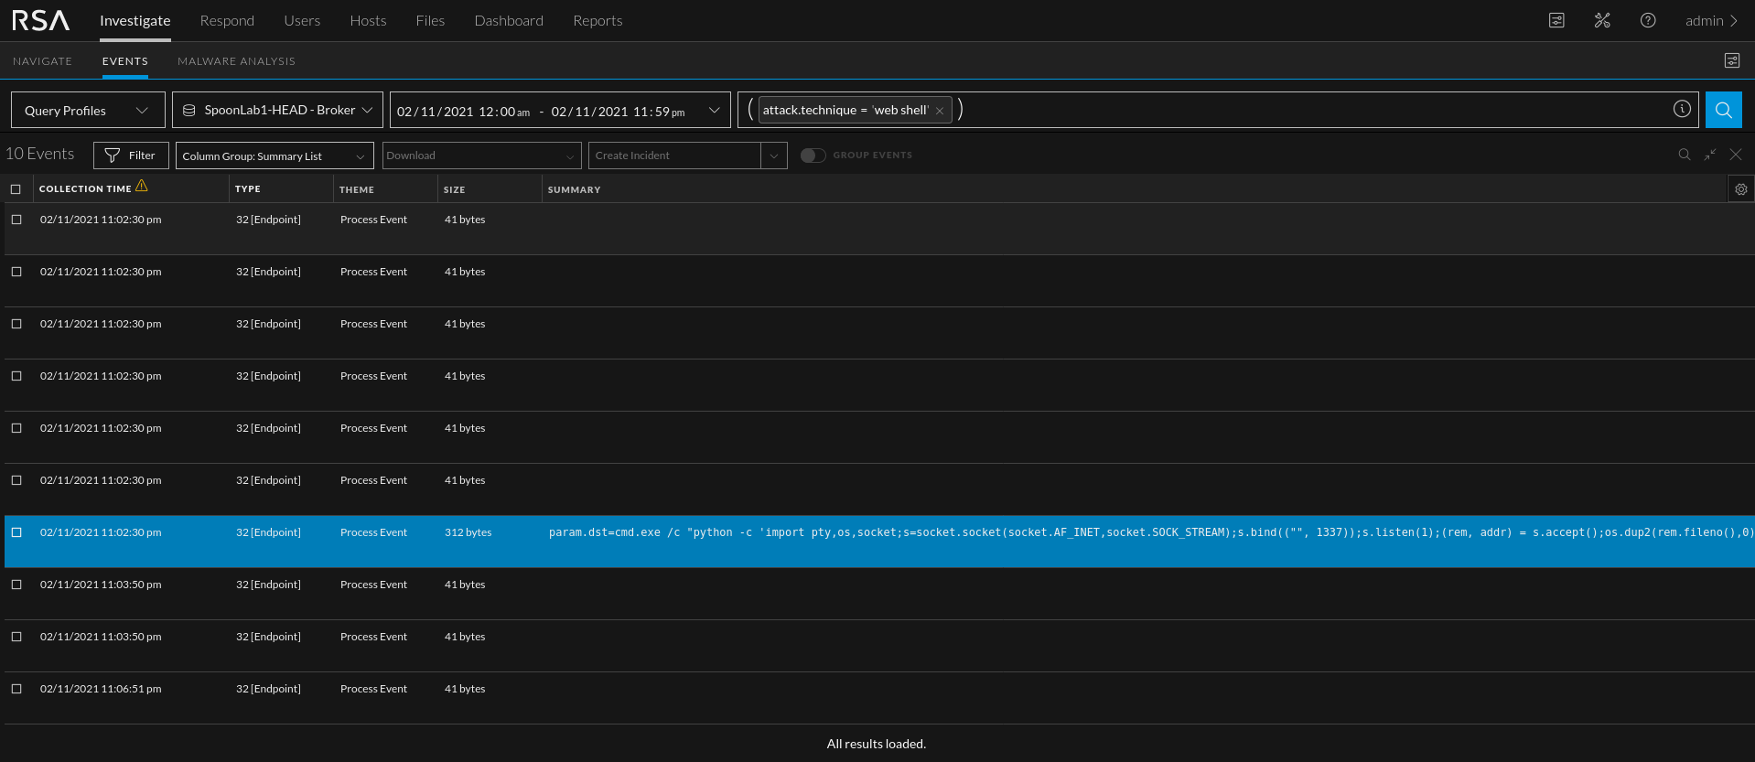This screenshot has width=1755, height=762.
Task: Click the Create Incident button
Action: 674,156
